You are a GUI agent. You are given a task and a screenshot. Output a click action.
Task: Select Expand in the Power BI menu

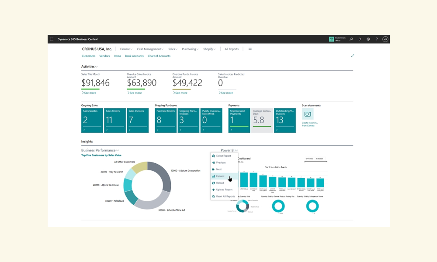click(224, 176)
